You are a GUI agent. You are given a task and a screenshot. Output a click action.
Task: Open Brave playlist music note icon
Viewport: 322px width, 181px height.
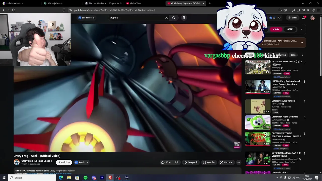click(x=293, y=10)
